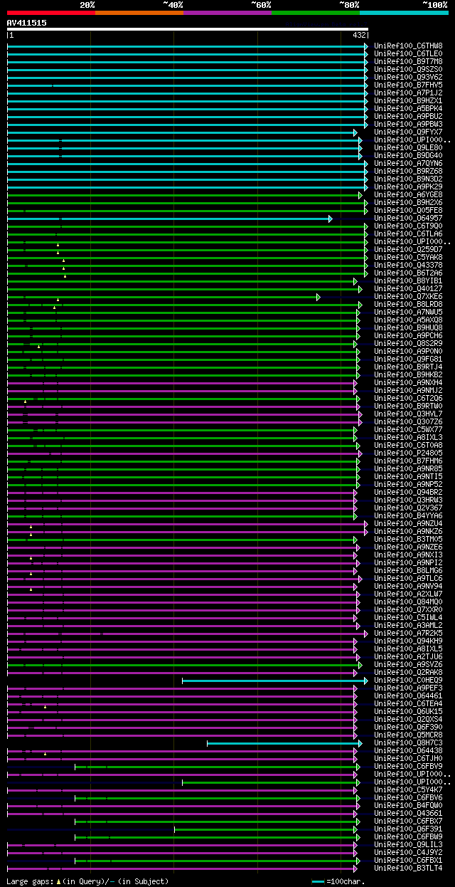The height and width of the screenshot is (887, 455).
Task: Open the UniRef100_Q9SZS0 hit
Action: click(x=408, y=69)
